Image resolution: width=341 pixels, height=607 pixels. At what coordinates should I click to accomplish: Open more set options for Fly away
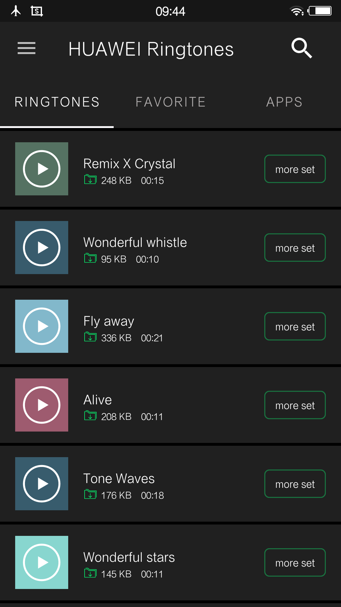295,326
